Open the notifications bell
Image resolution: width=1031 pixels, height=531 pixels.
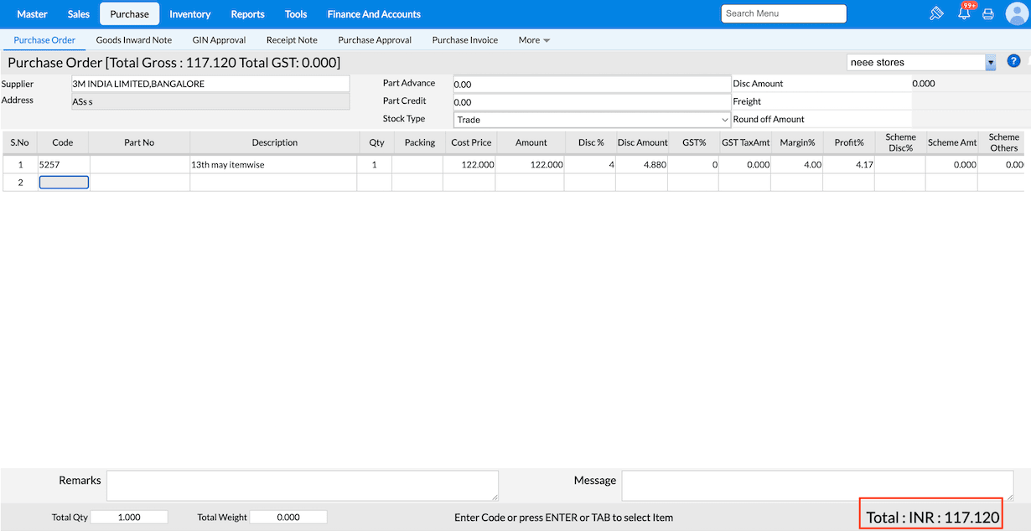pyautogui.click(x=964, y=13)
